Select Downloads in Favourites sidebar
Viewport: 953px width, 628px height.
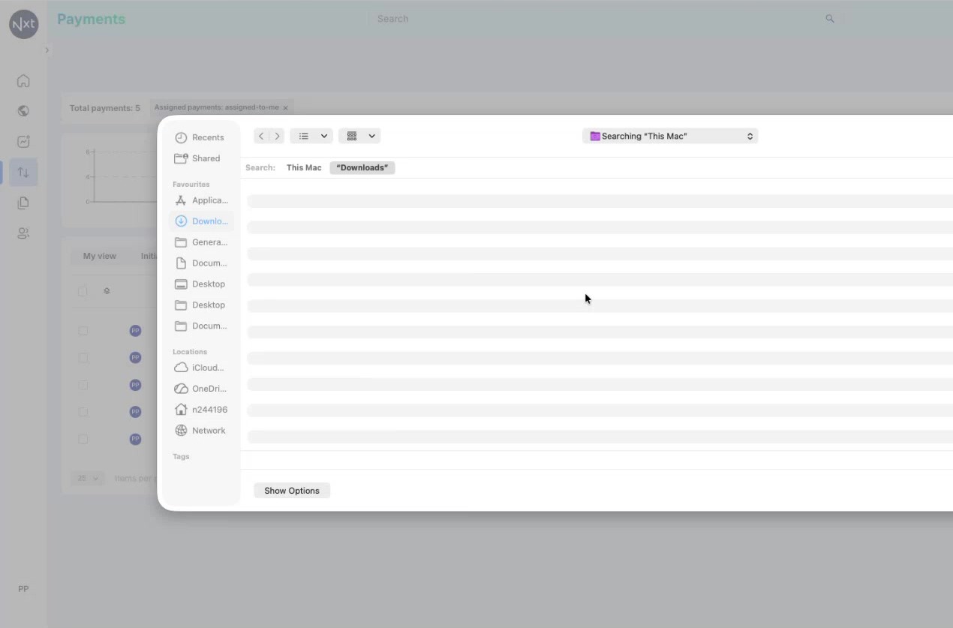200,221
